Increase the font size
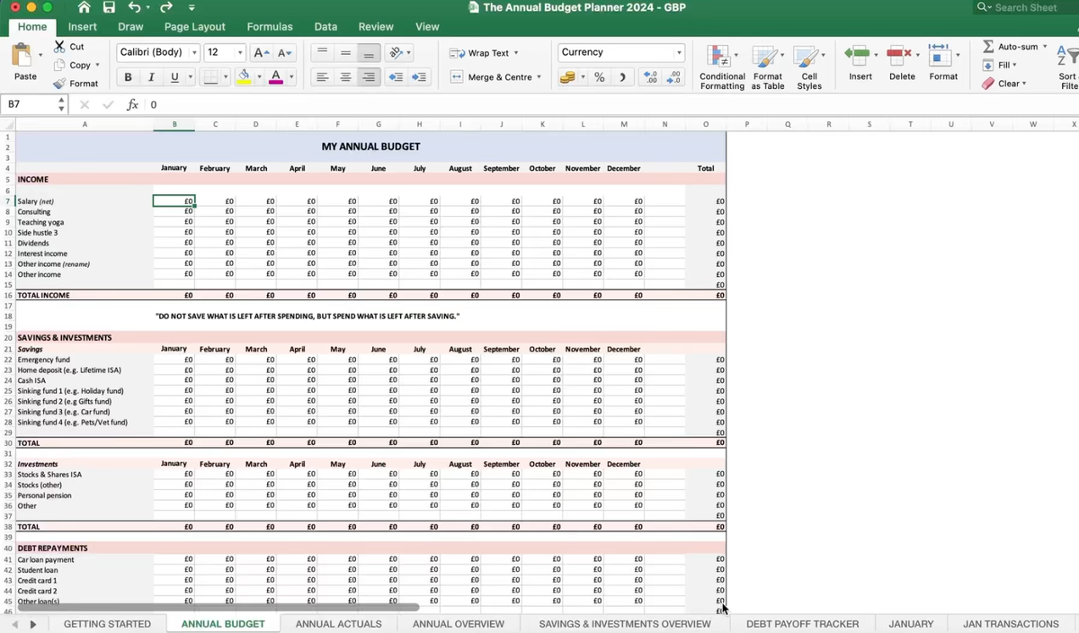 tap(262, 53)
